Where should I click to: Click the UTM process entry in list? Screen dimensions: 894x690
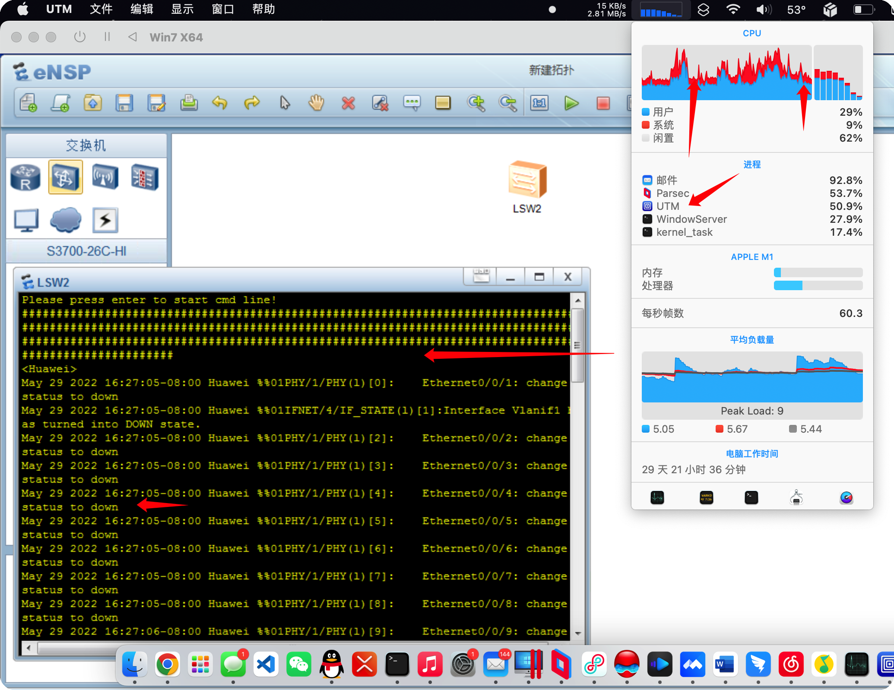(x=668, y=206)
